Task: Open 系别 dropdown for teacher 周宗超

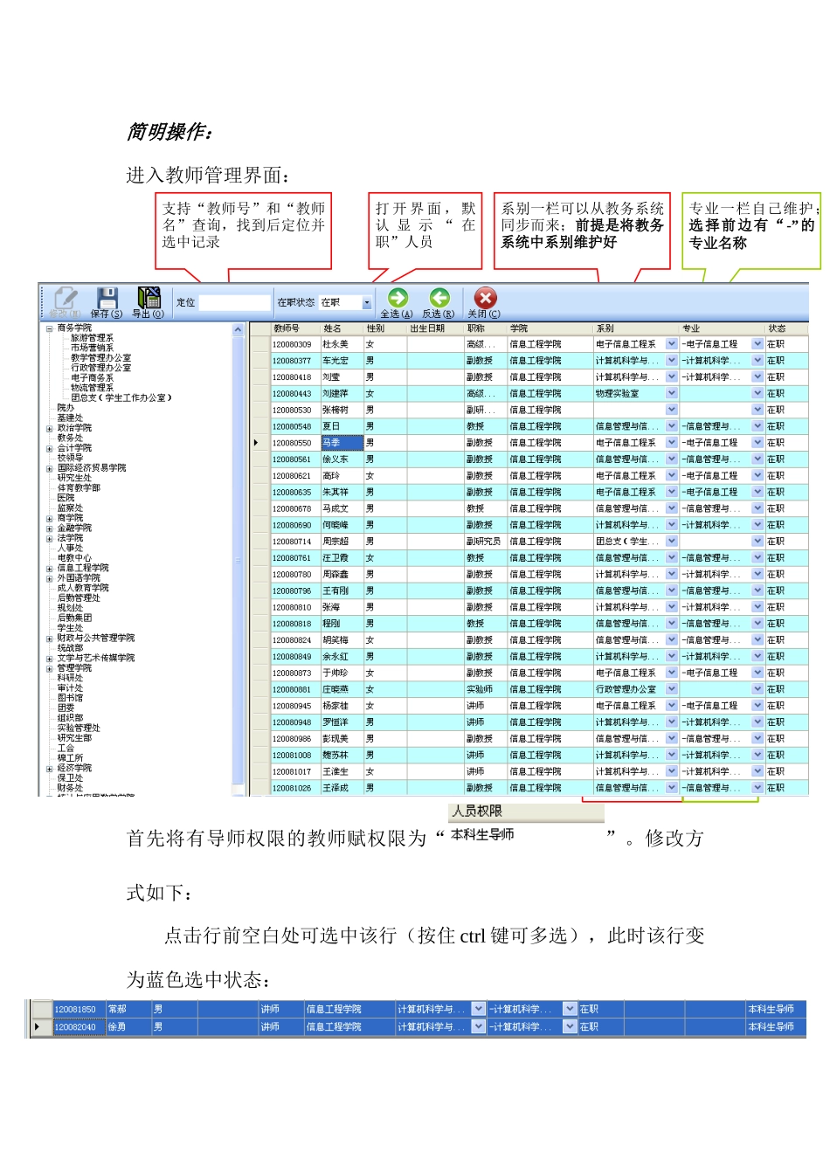Action: click(672, 542)
